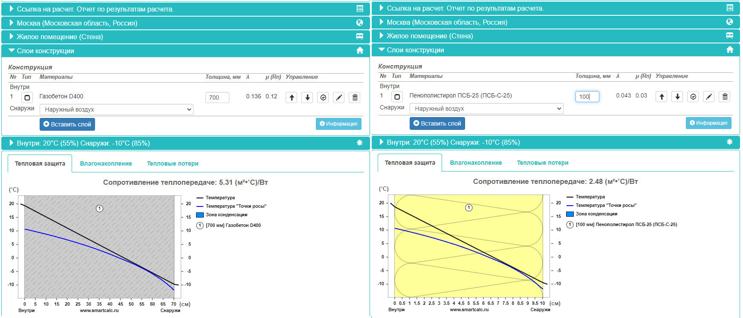Click the circle-check icon for Газобетон D400
The image size is (743, 318).
click(x=323, y=97)
